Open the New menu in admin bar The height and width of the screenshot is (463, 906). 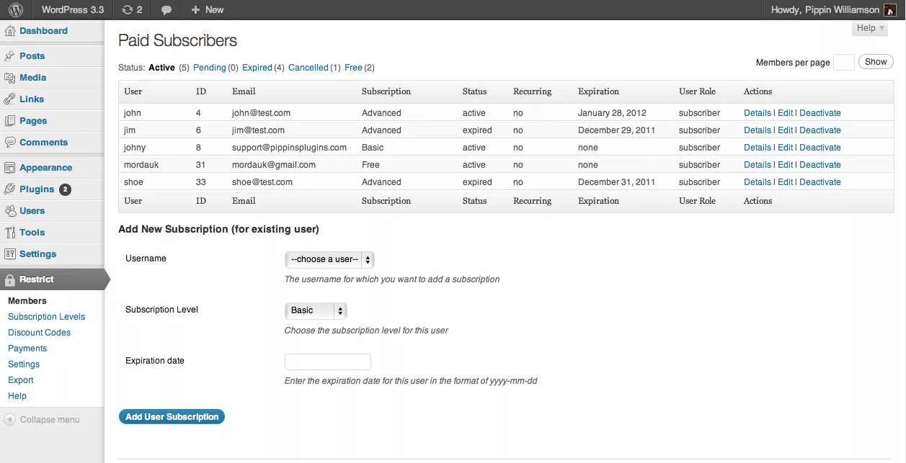tap(207, 10)
